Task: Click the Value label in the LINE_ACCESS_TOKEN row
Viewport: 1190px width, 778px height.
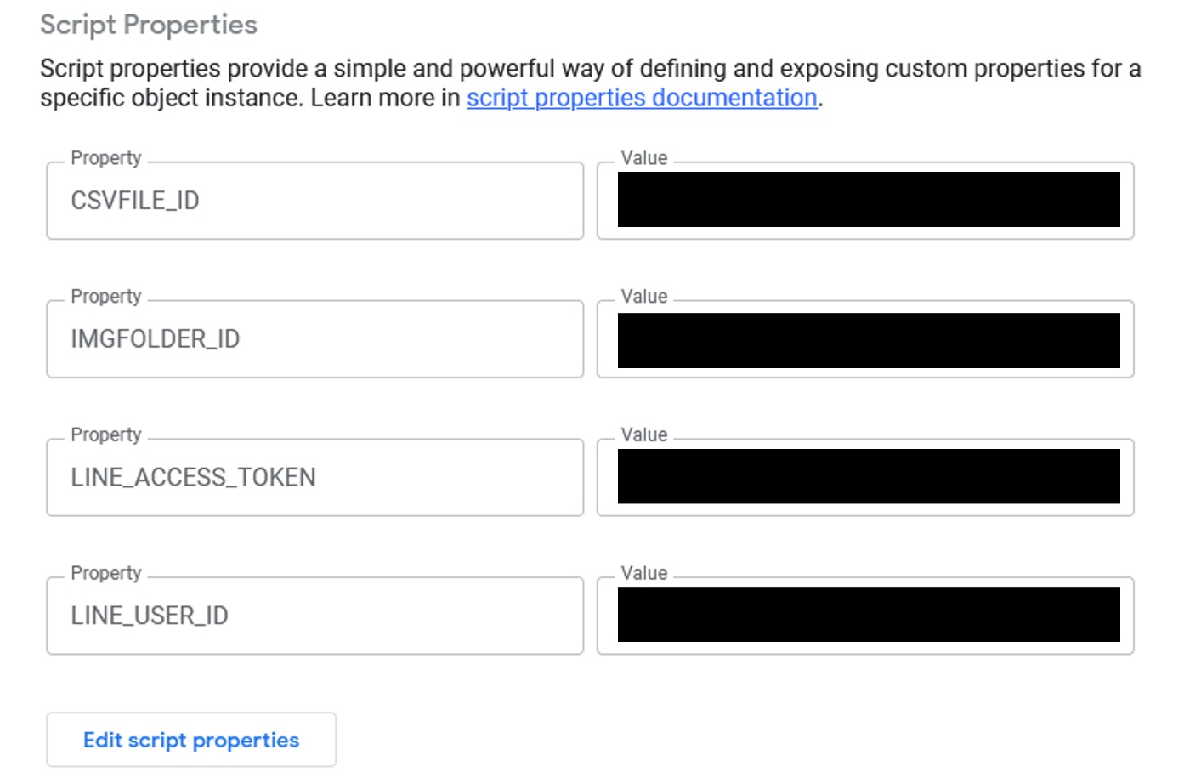Action: 644,434
